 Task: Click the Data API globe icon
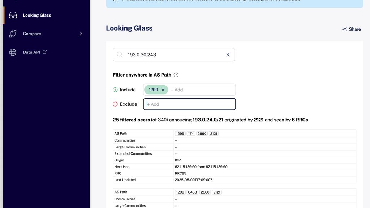13,52
